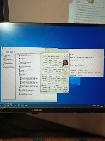
Task: Toggle the Vulkan checkbox
Action: tap(48, 89)
